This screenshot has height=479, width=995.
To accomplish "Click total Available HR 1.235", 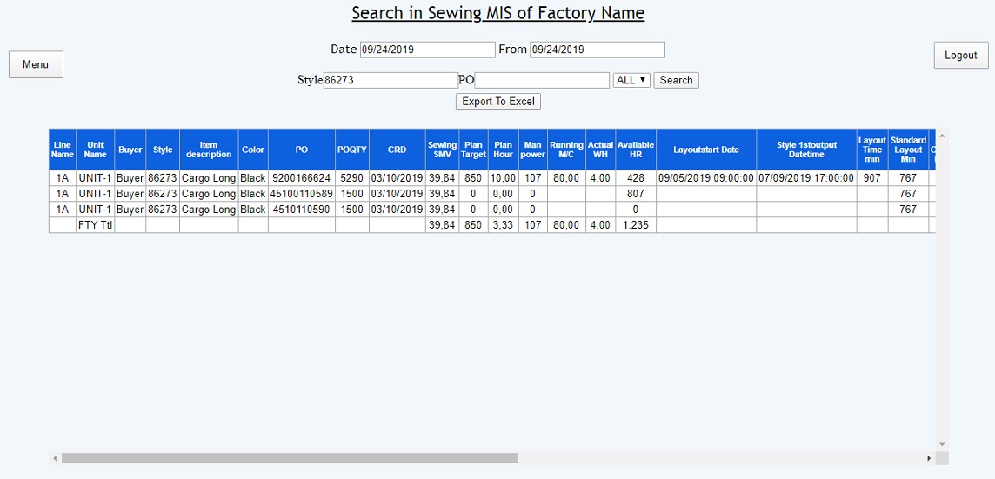I will pyautogui.click(x=636, y=224).
